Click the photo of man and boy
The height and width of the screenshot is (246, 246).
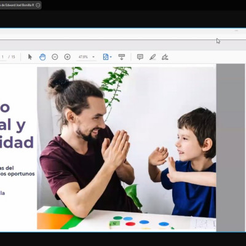127,148
